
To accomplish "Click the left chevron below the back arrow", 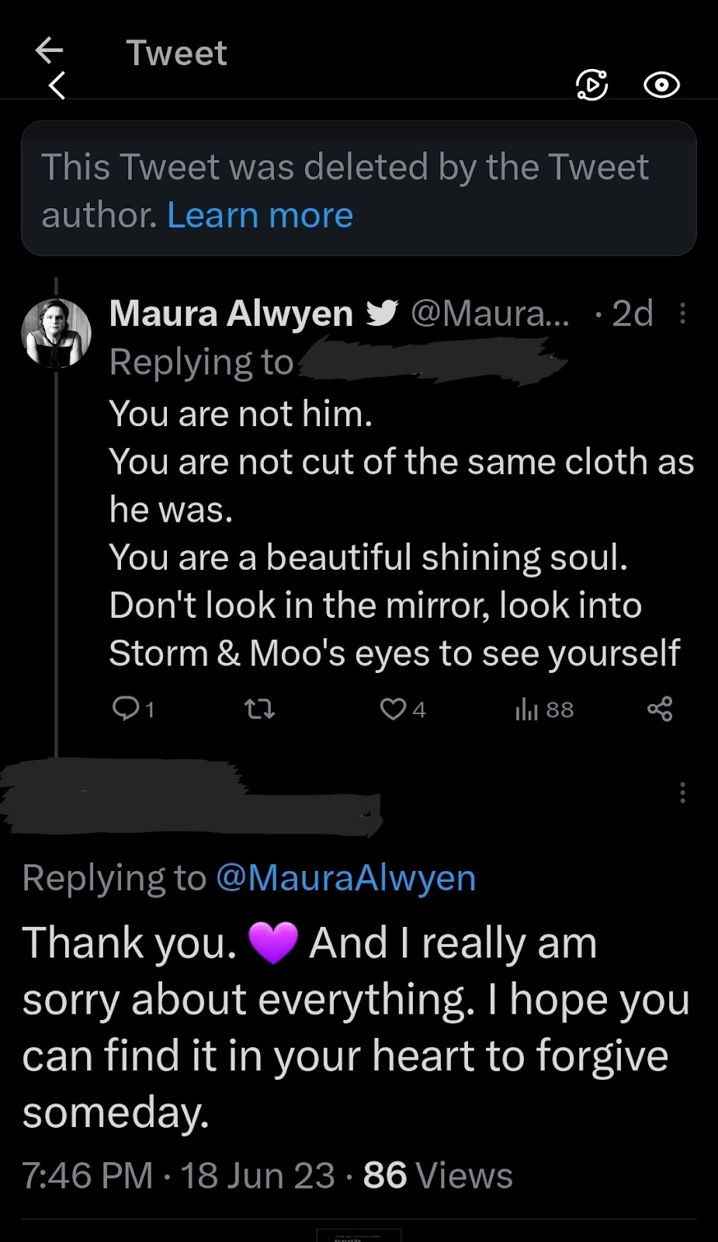I will (x=57, y=85).
